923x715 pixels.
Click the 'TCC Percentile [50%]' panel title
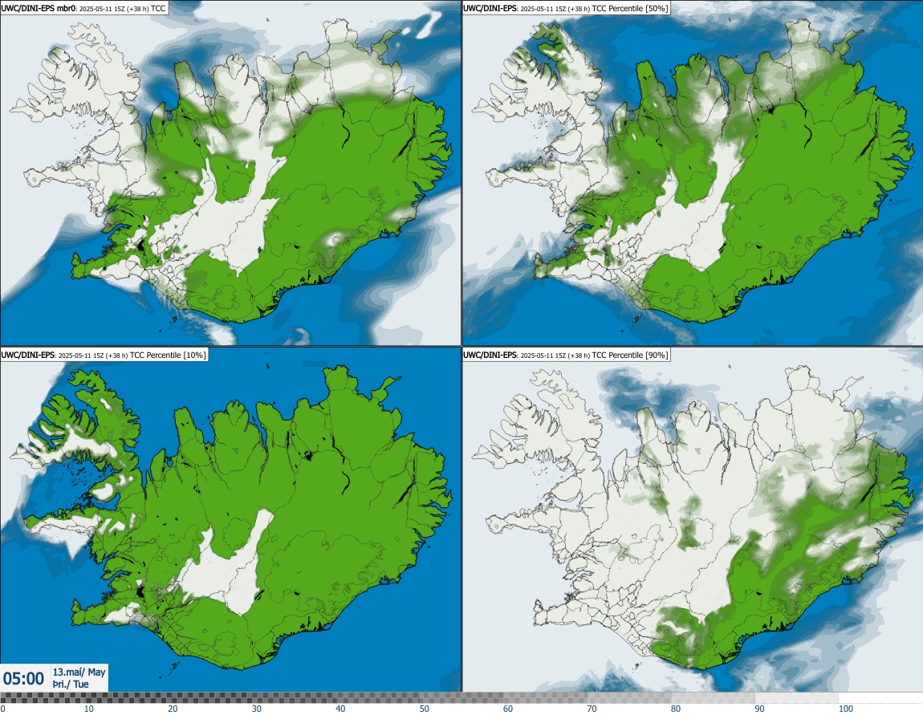coord(566,8)
